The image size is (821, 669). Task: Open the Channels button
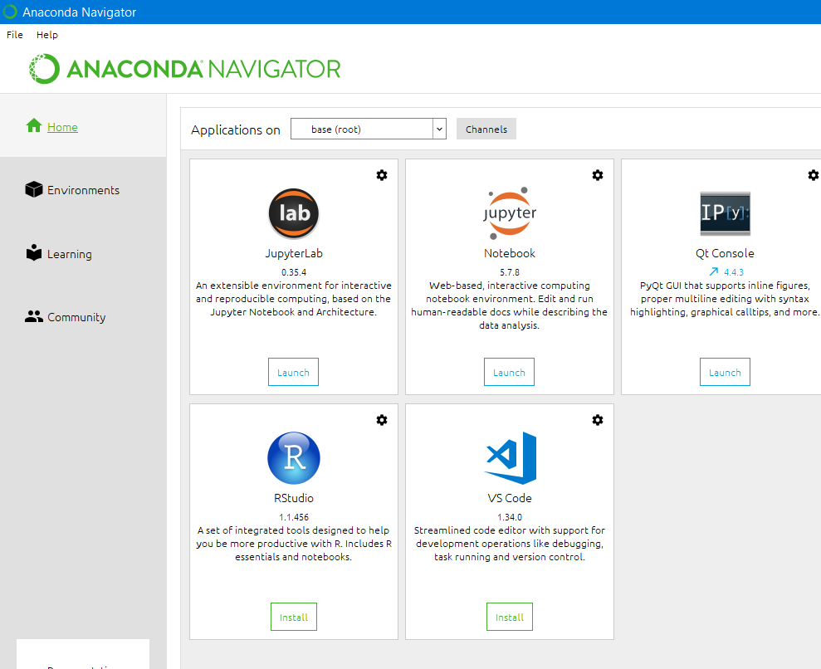[486, 129]
